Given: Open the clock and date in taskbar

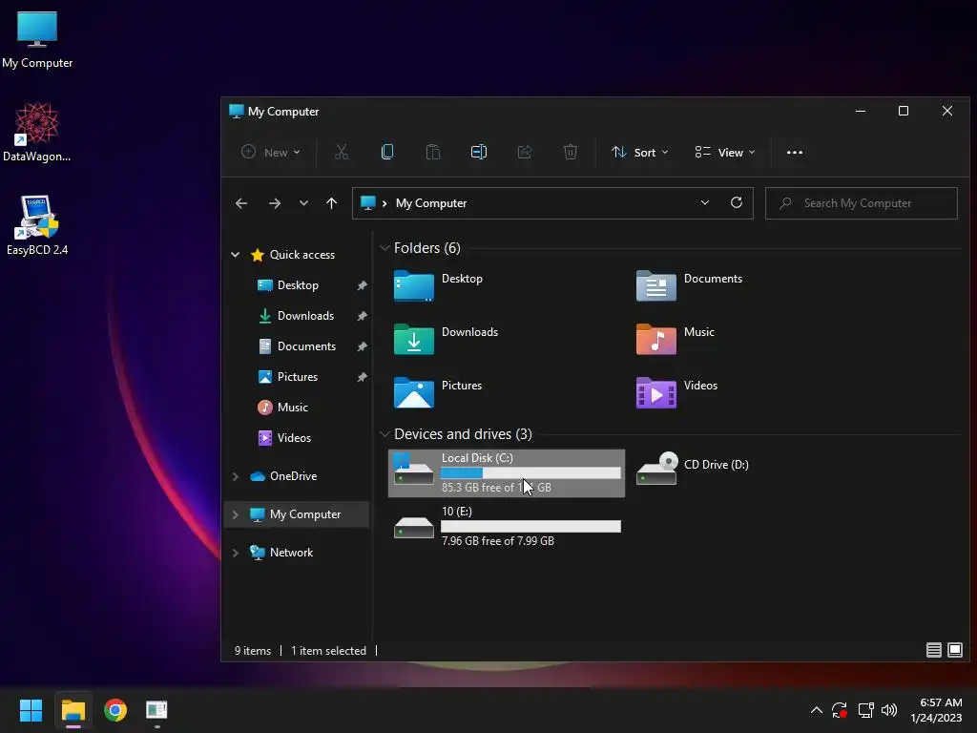Looking at the screenshot, I should [936, 710].
